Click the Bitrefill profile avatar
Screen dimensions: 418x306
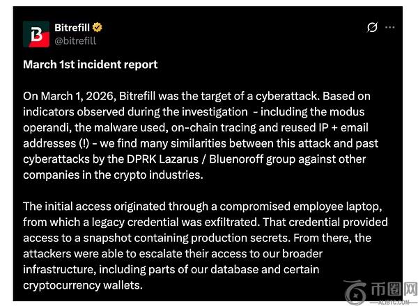point(36,33)
